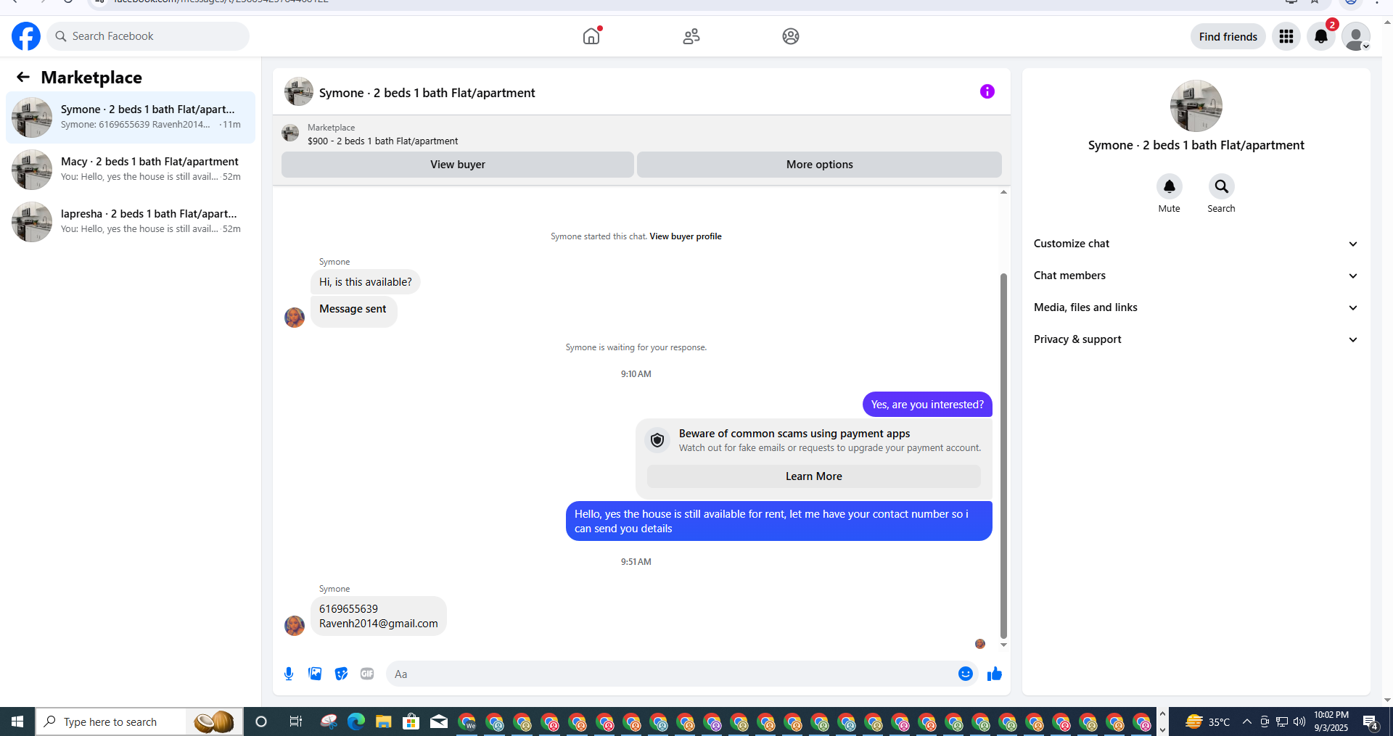The image size is (1393, 736).
Task: Open Windows action center notifications
Action: (1370, 721)
